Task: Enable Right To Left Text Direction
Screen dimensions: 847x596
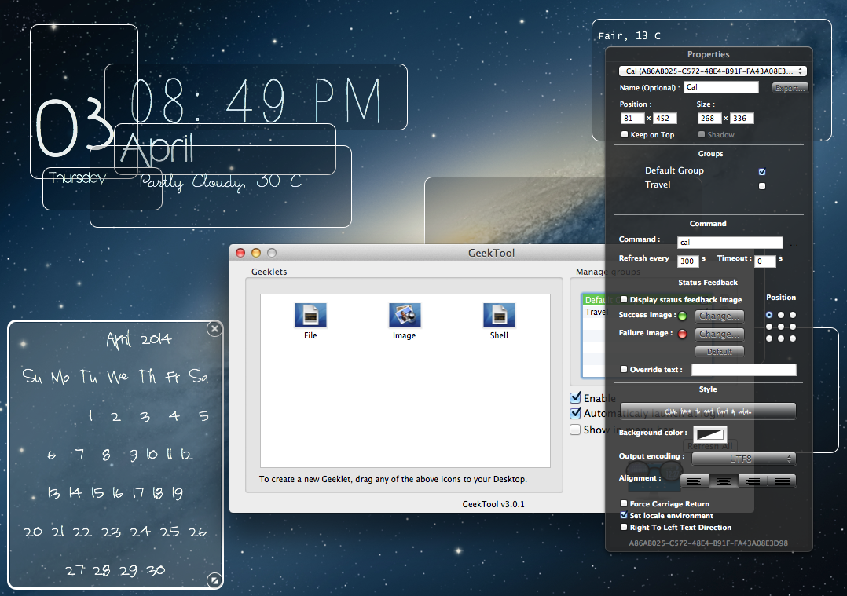Action: pyautogui.click(x=624, y=527)
